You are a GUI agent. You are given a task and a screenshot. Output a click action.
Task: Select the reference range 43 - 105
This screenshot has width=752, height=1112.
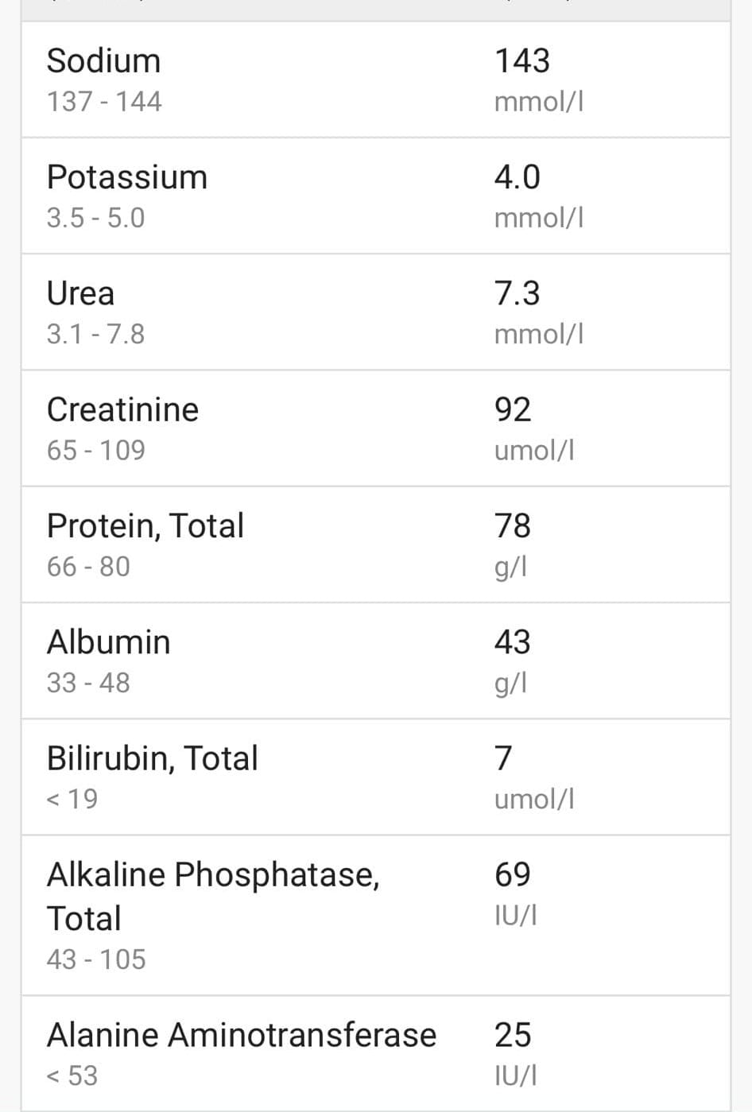point(96,959)
